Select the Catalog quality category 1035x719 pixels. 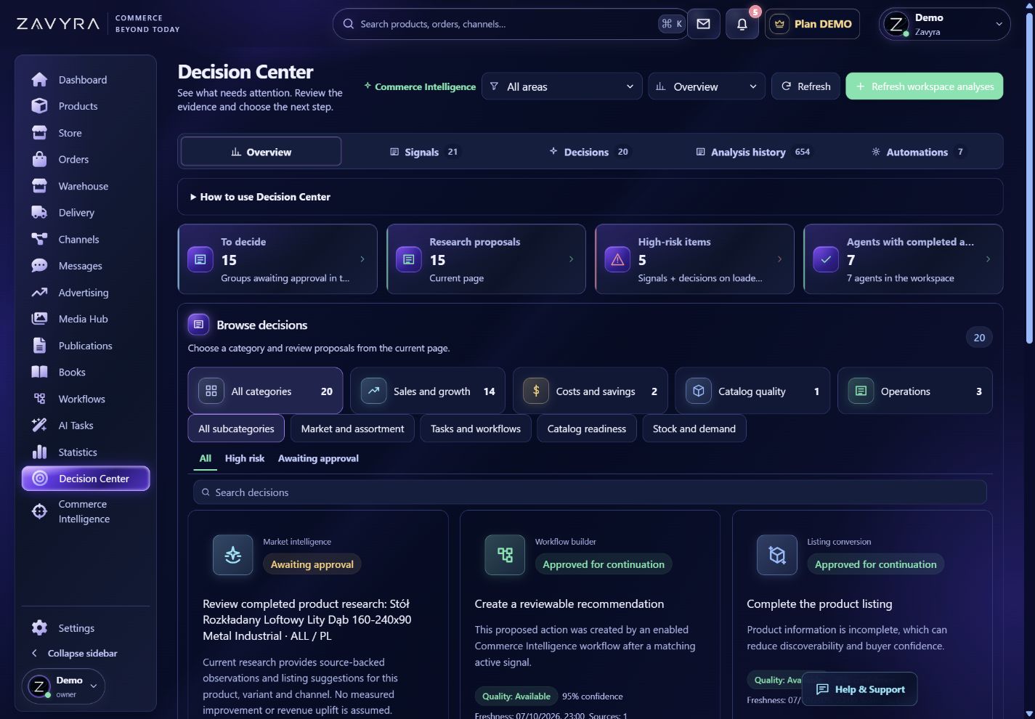coord(752,391)
